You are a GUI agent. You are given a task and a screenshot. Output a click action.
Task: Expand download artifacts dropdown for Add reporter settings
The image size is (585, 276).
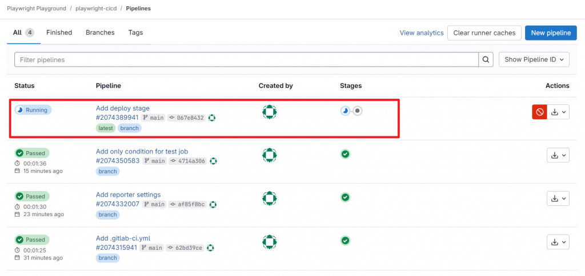click(x=558, y=198)
